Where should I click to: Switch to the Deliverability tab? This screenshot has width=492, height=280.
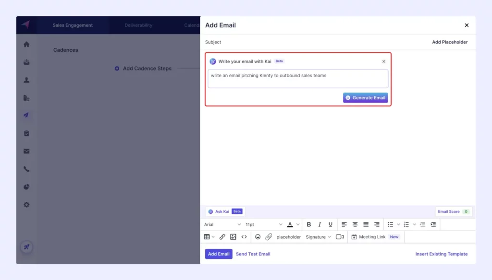point(138,25)
